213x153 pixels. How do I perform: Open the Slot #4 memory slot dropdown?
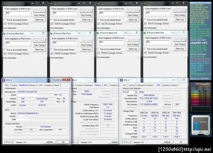point(136,92)
